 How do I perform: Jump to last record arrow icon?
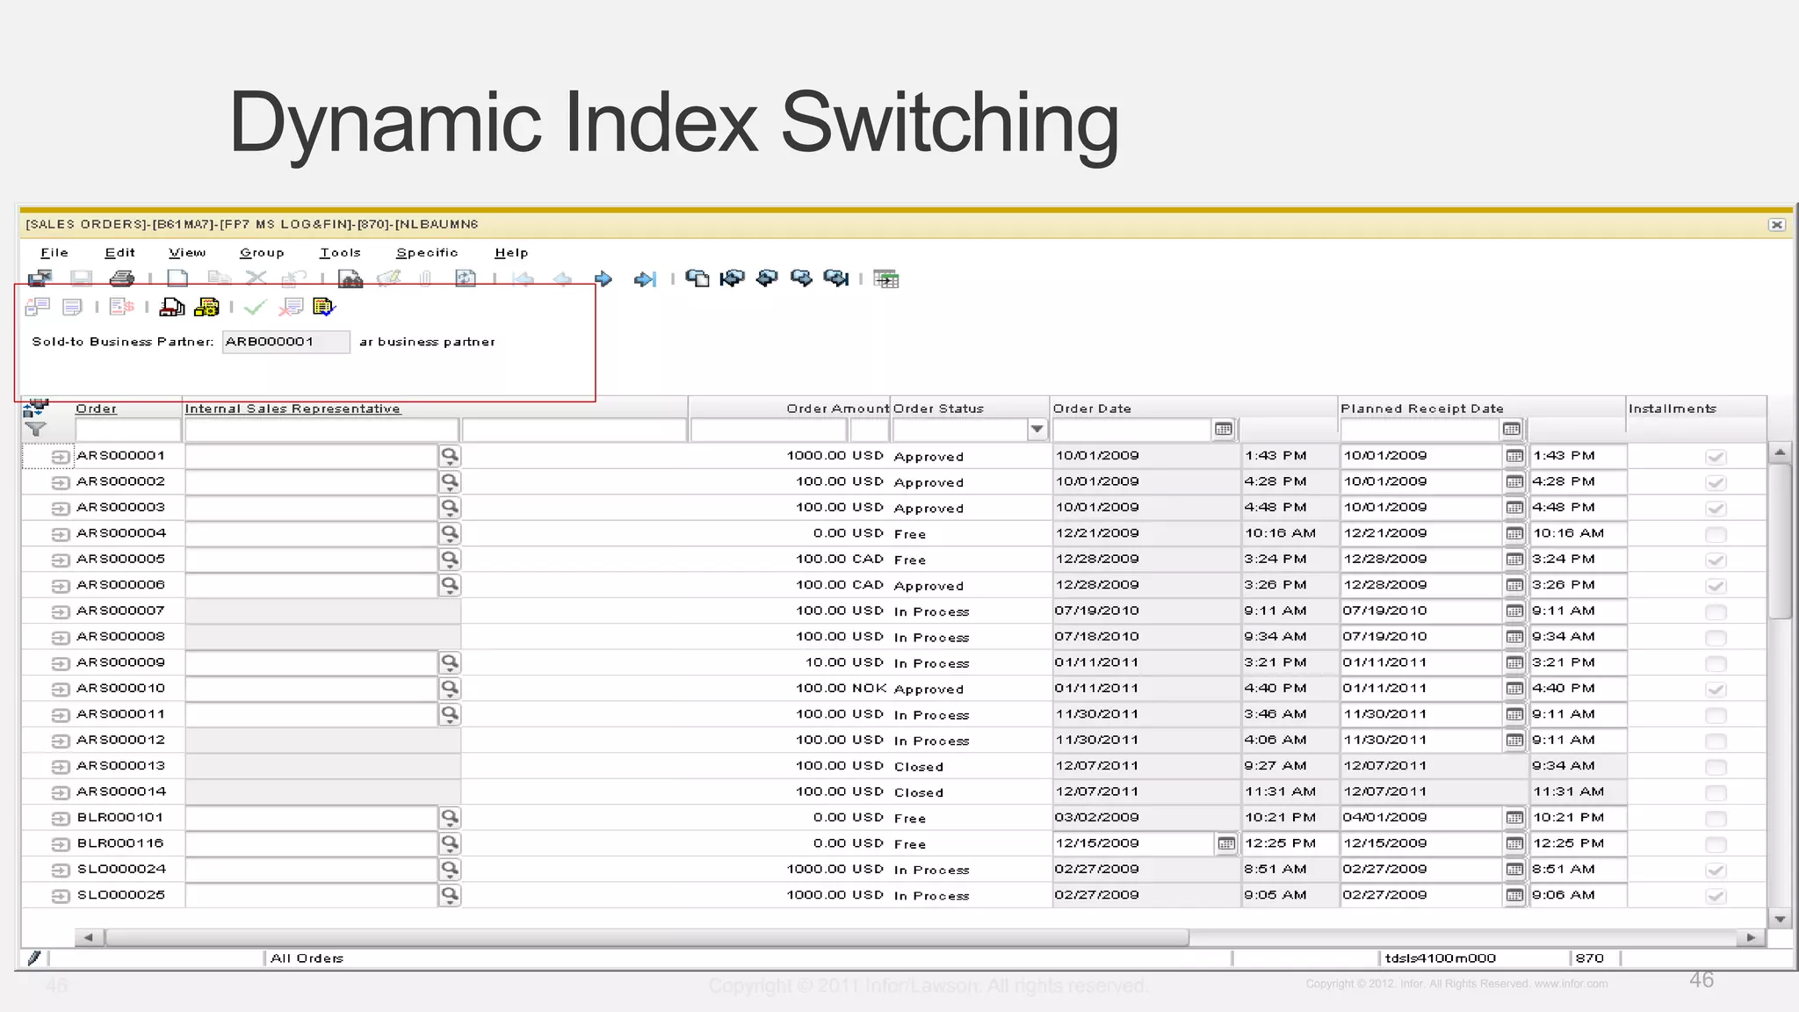(x=645, y=278)
